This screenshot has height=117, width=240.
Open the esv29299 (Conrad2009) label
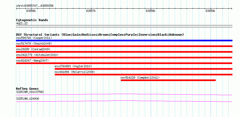click(x=33, y=49)
